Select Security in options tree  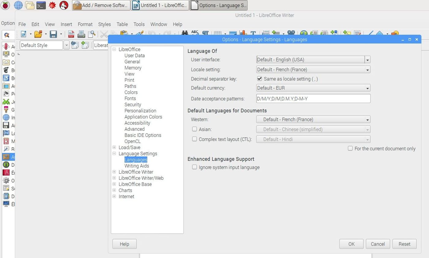(133, 105)
